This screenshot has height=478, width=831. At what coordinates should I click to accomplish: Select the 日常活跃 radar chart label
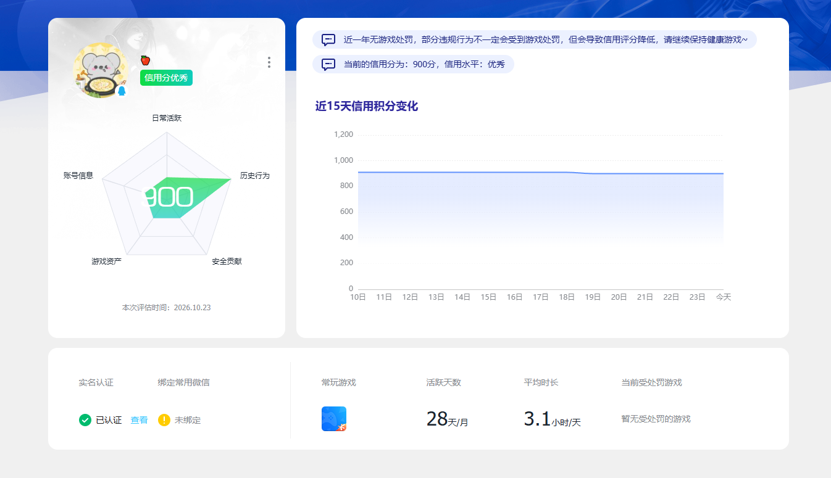(167, 118)
